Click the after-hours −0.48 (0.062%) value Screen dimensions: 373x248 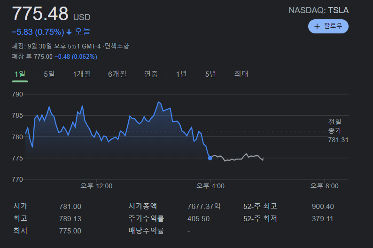click(x=76, y=56)
